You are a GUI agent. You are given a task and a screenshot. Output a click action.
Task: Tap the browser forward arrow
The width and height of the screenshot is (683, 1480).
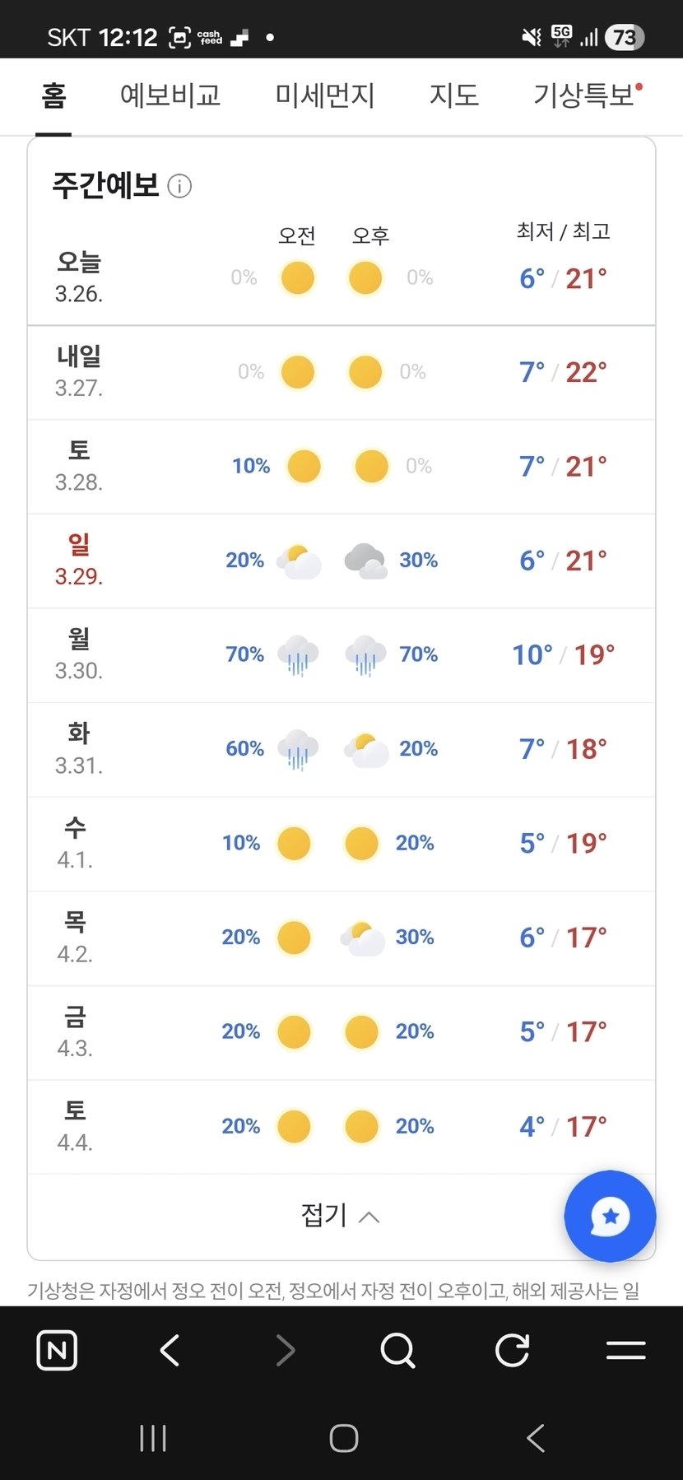(285, 1351)
